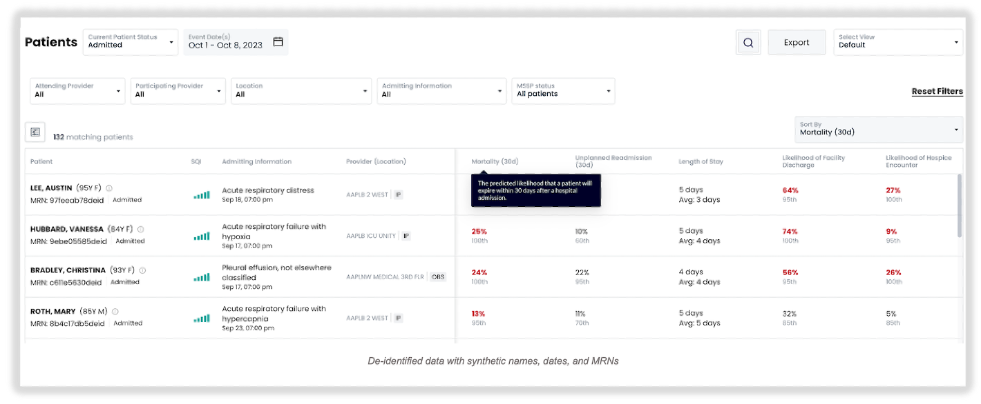
Task: Open the Select View dropdown
Action: [x=898, y=42]
